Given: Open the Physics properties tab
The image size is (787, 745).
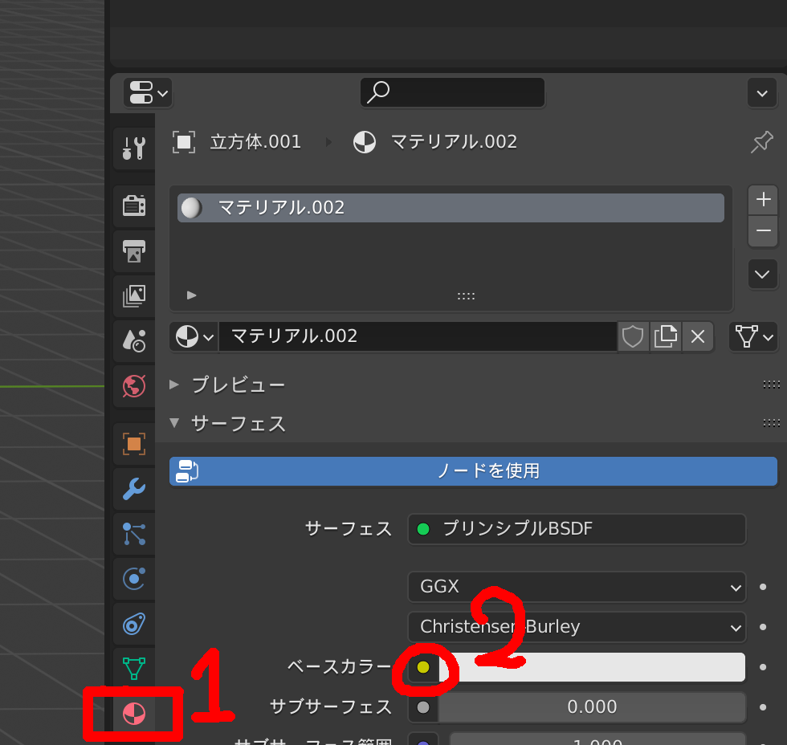Looking at the screenshot, I should (133, 579).
